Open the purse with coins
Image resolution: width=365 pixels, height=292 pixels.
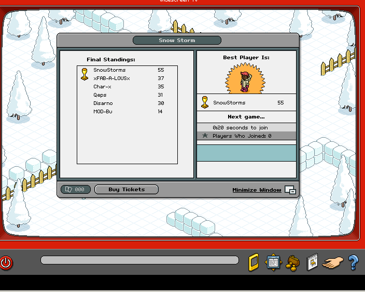tap(292, 262)
